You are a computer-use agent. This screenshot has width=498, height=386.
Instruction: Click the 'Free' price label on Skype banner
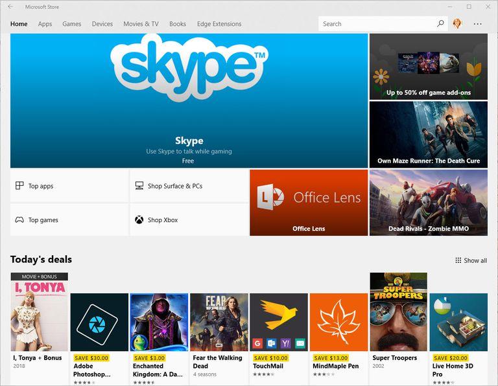[x=188, y=161]
